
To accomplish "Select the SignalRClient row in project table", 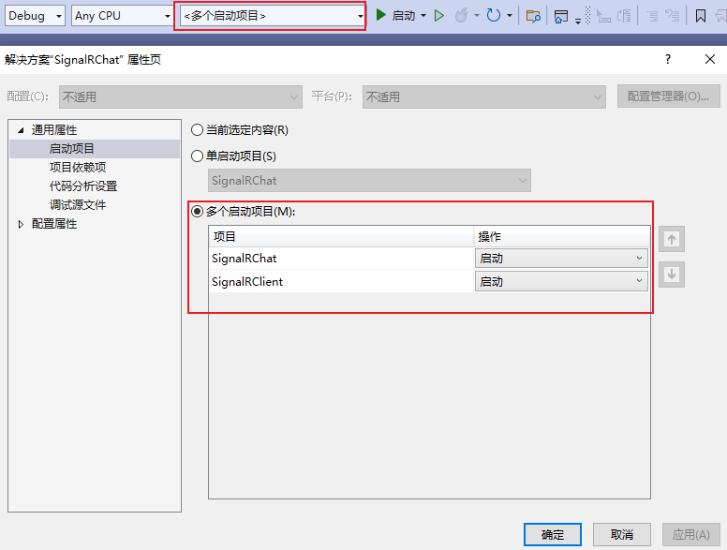I will click(341, 281).
